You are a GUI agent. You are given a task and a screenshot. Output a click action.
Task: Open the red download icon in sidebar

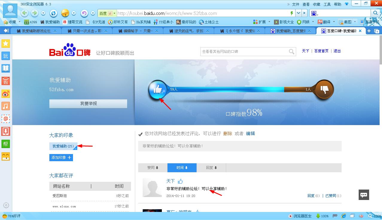[x=6, y=131]
